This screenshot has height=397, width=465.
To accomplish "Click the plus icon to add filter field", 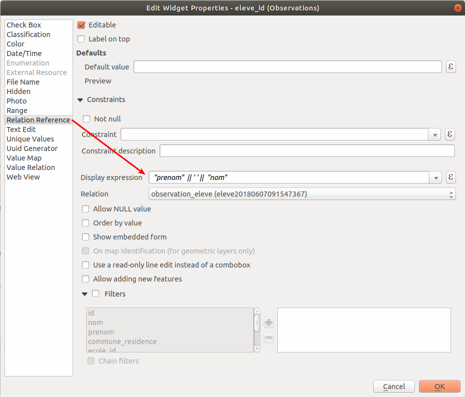I will tap(269, 322).
